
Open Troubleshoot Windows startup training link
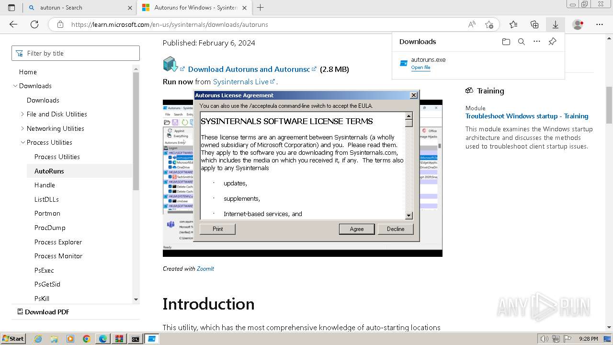pos(527,116)
